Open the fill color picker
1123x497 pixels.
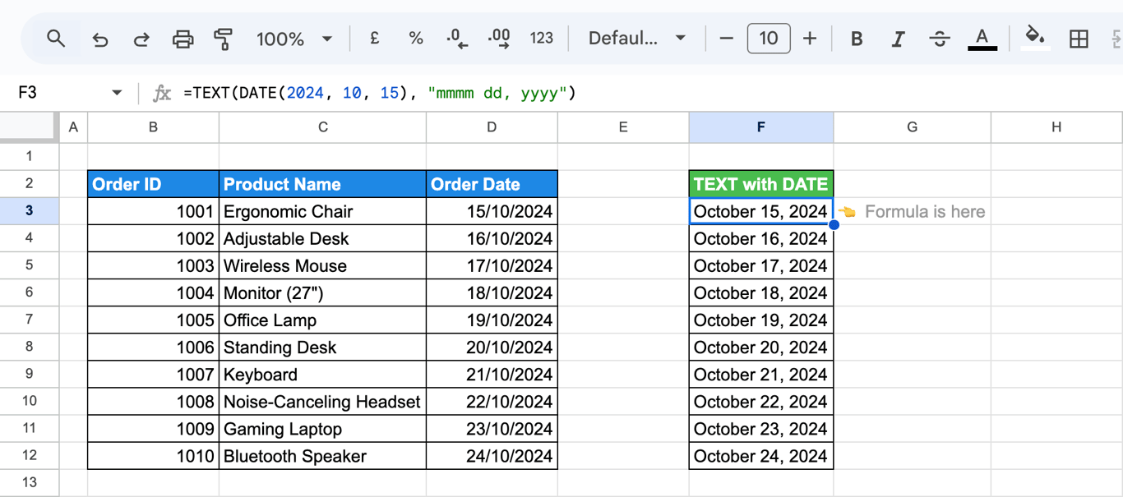point(1035,37)
